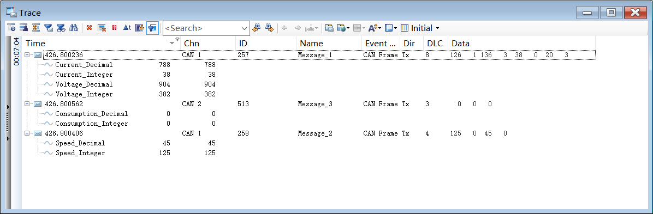Click the binoculars Find icon

(x=74, y=28)
